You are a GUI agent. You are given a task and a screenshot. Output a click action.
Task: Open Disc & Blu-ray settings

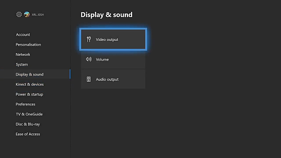[x=28, y=124]
